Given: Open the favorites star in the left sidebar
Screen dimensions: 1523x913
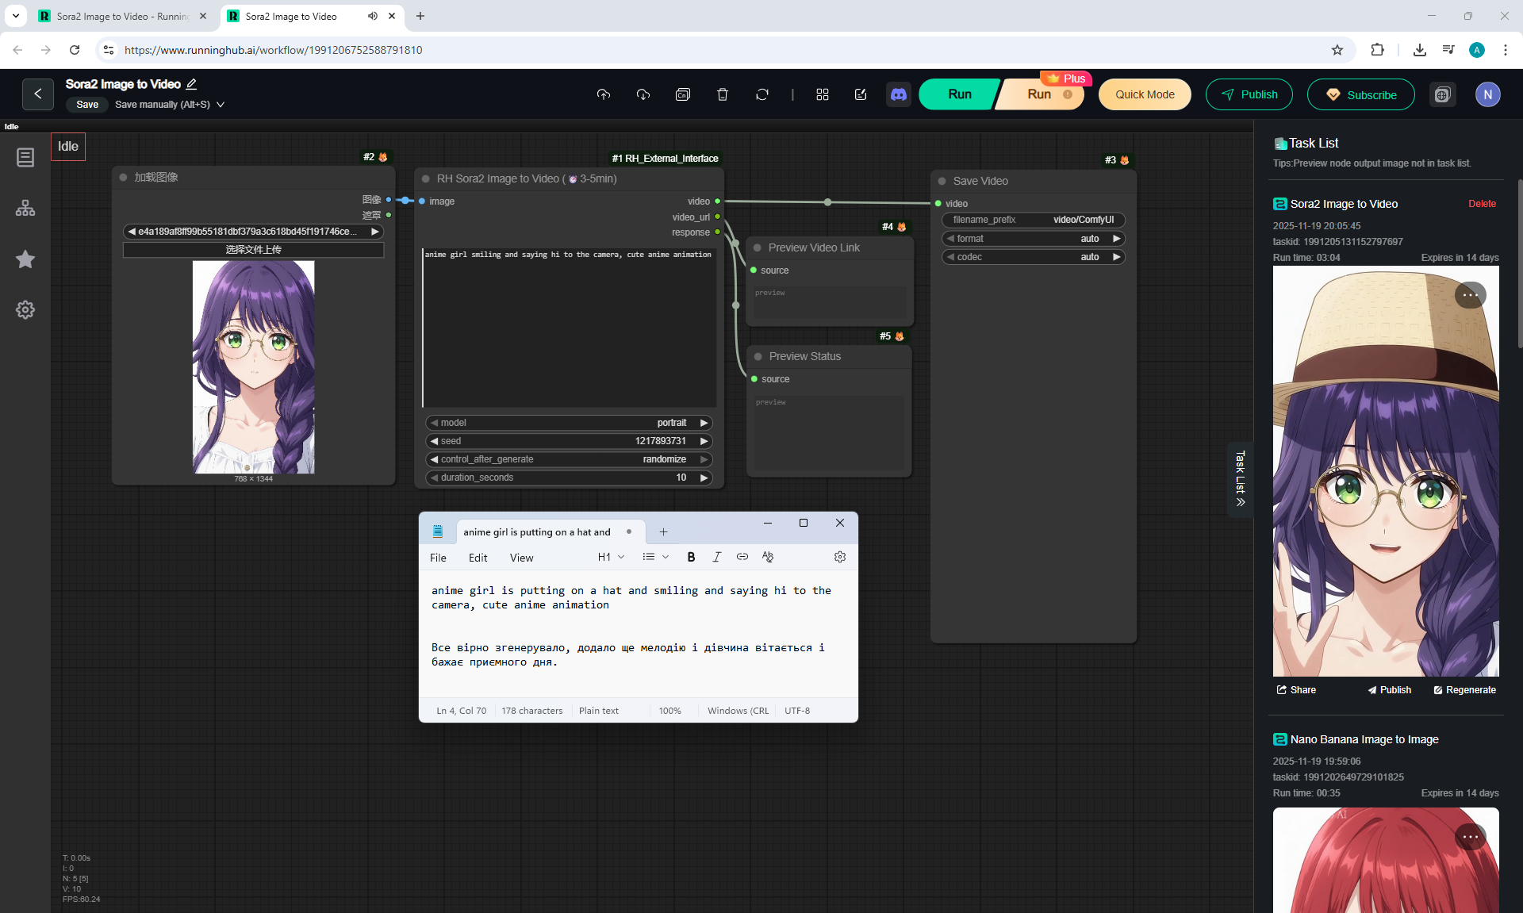Looking at the screenshot, I should point(25,259).
